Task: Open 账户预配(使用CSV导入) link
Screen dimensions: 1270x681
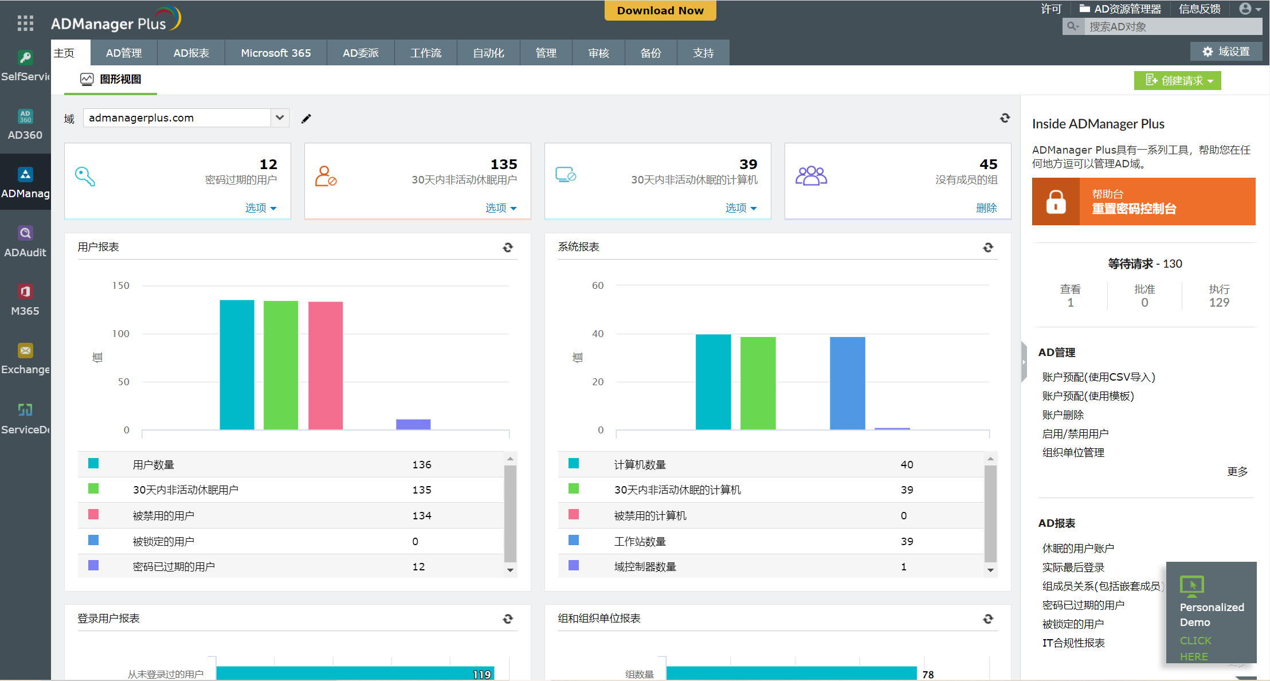Action: click(1099, 377)
